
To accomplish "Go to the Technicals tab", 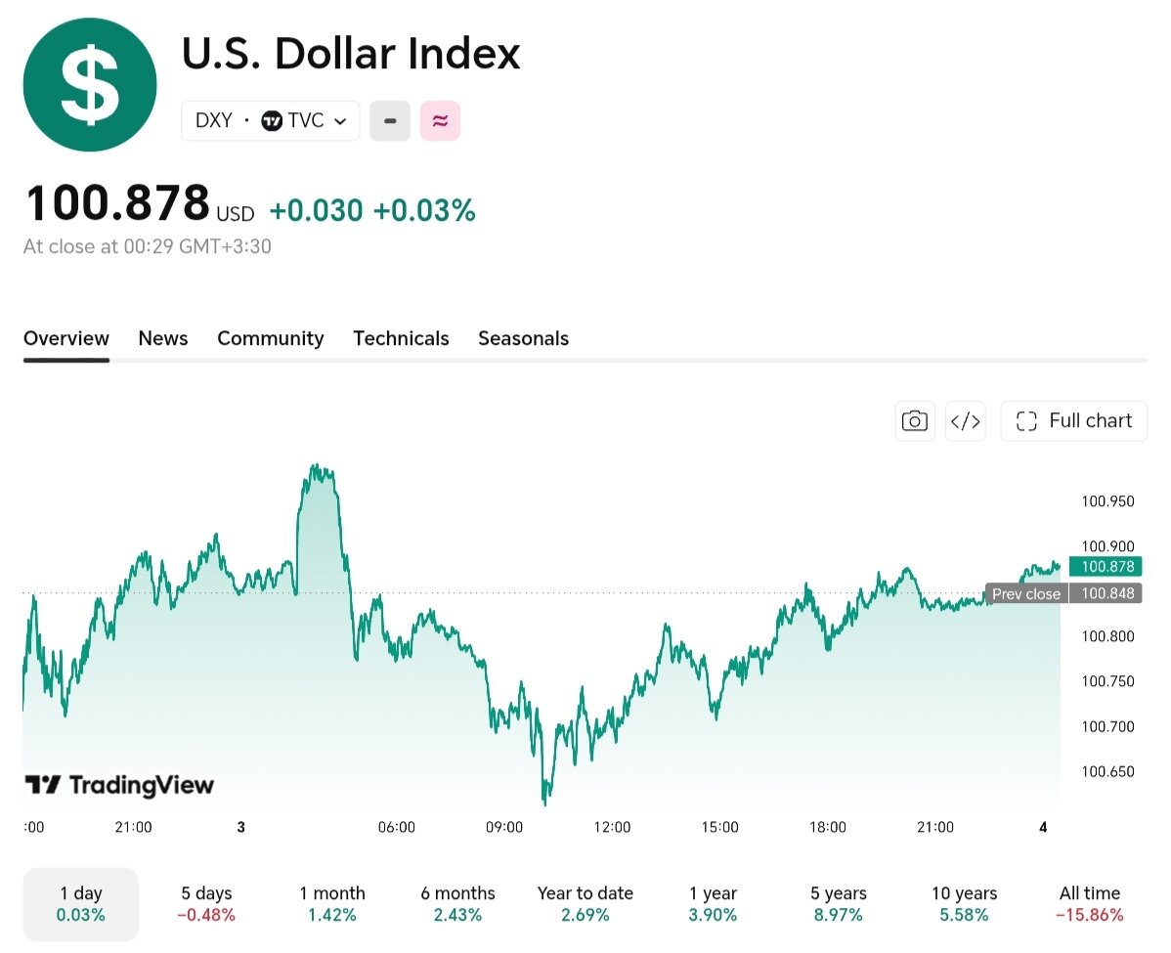I will pyautogui.click(x=401, y=338).
